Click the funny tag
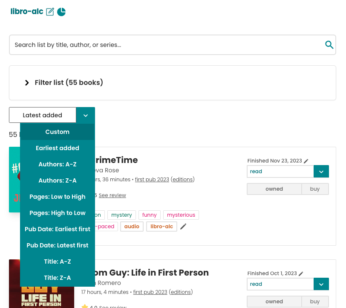 click(x=150, y=215)
